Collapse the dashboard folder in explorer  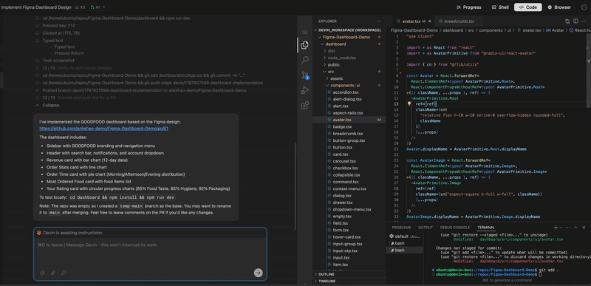349,44
